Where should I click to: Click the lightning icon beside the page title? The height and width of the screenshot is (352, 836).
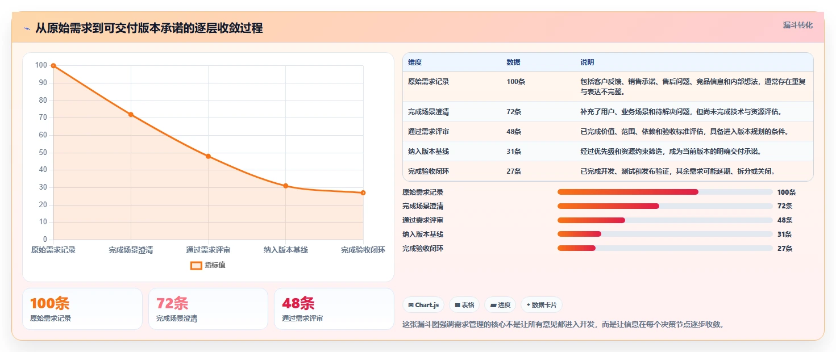[x=27, y=29]
